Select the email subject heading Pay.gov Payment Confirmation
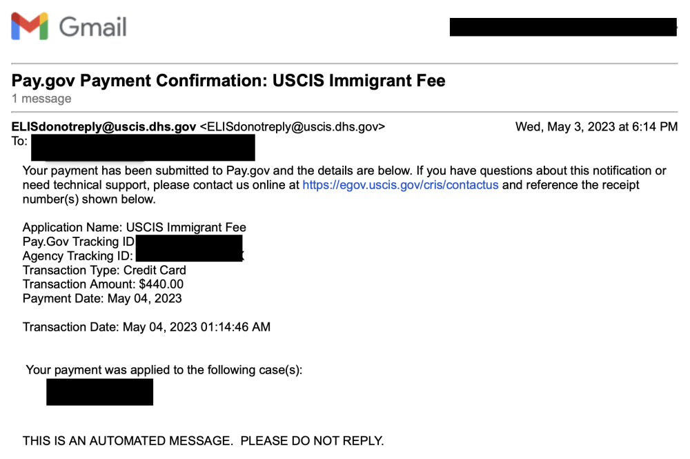Image resolution: width=690 pixels, height=459 pixels. click(228, 81)
